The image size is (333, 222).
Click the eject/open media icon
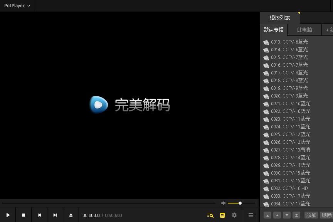point(71,215)
